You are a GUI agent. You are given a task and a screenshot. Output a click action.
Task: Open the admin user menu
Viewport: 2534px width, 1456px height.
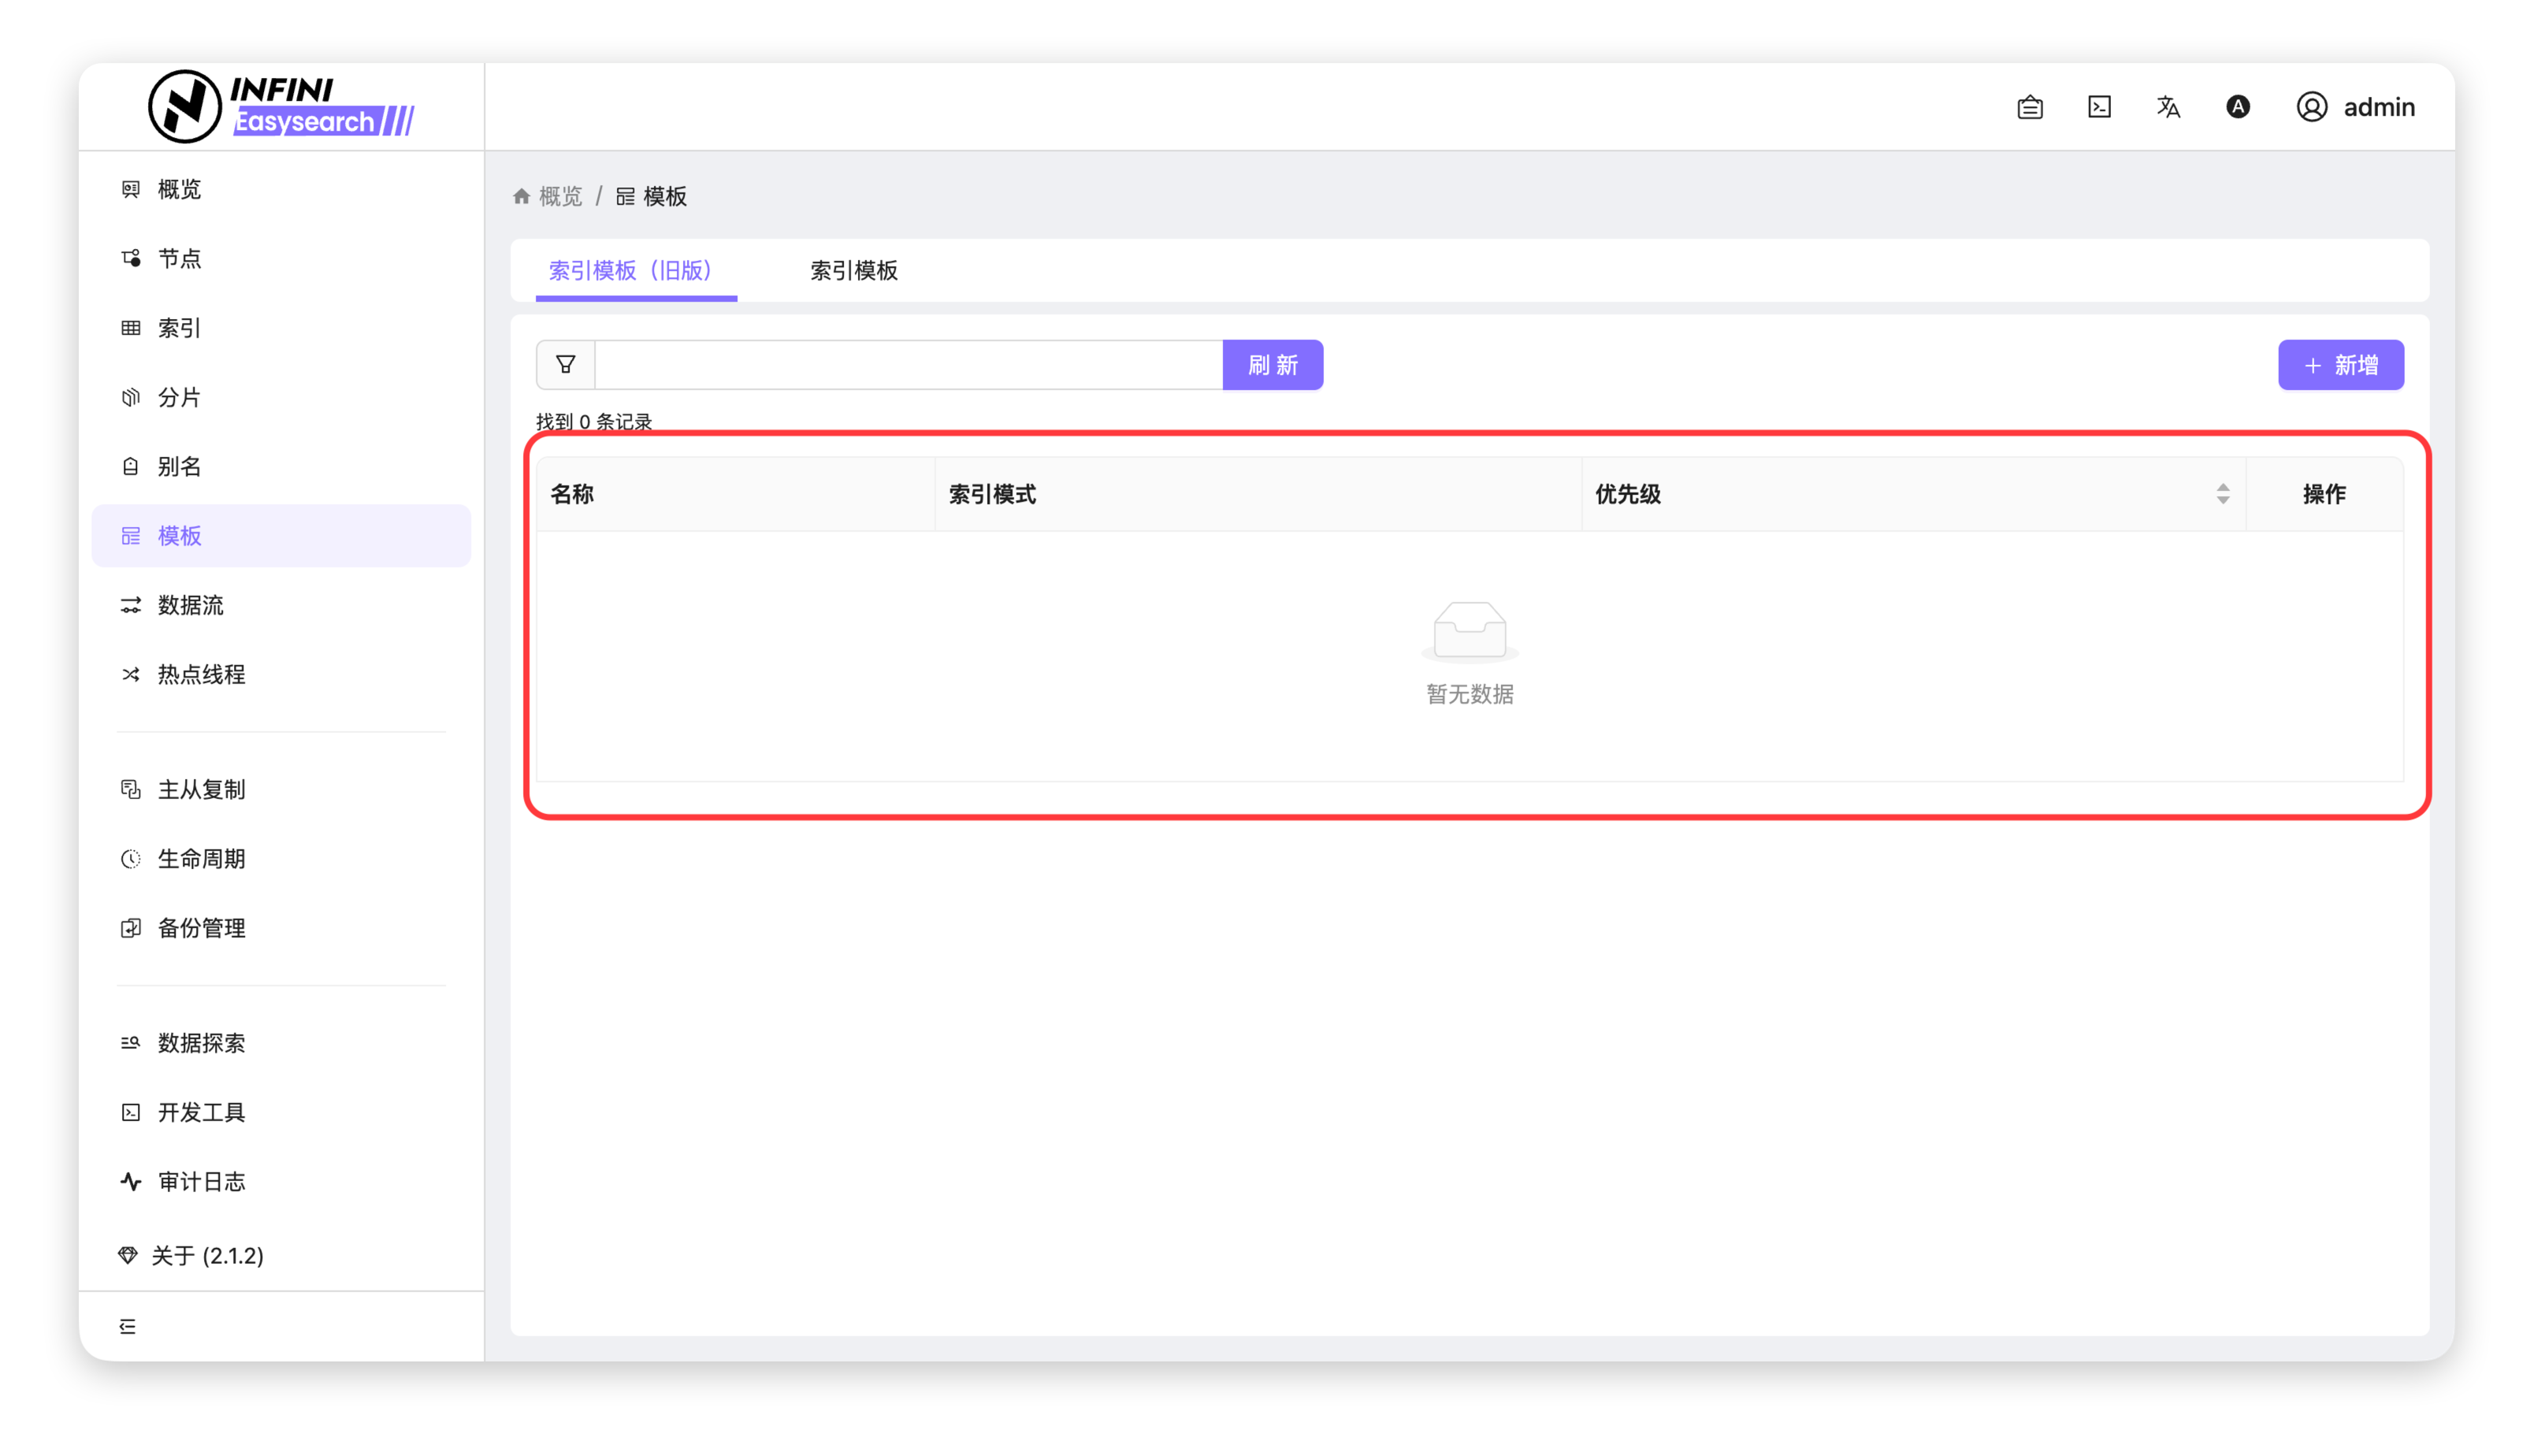tap(2355, 107)
